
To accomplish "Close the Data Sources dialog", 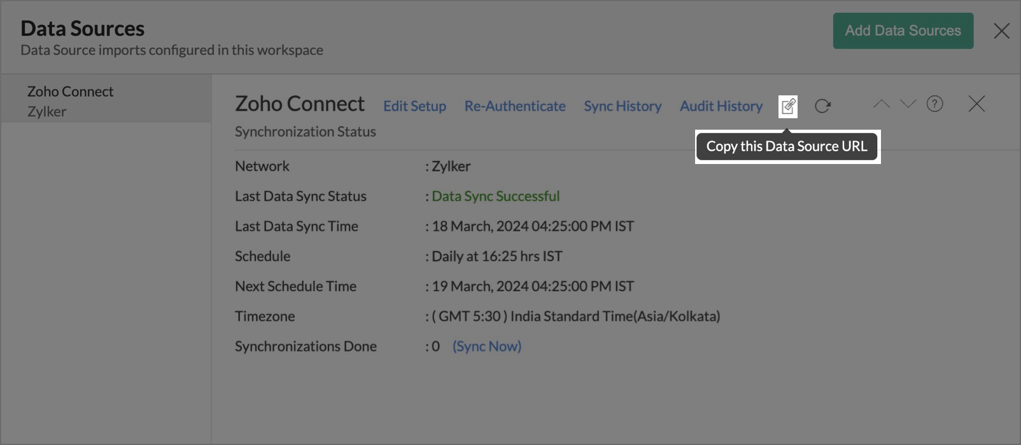I will (x=1001, y=31).
